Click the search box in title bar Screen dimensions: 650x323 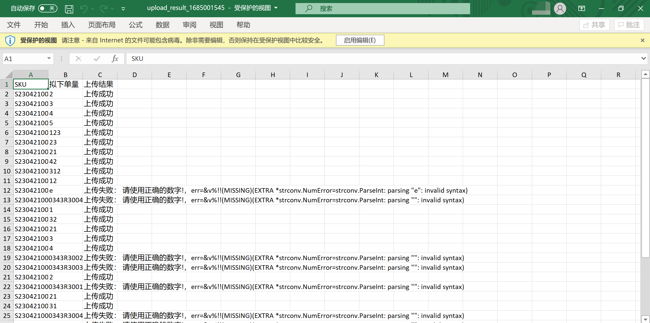(382, 9)
